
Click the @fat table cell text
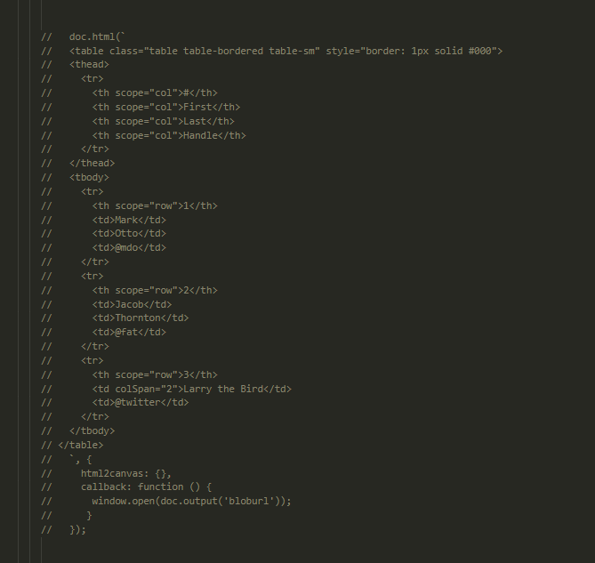pos(129,332)
